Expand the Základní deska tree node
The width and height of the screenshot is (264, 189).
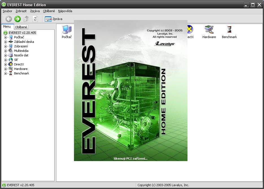(x=5, y=42)
